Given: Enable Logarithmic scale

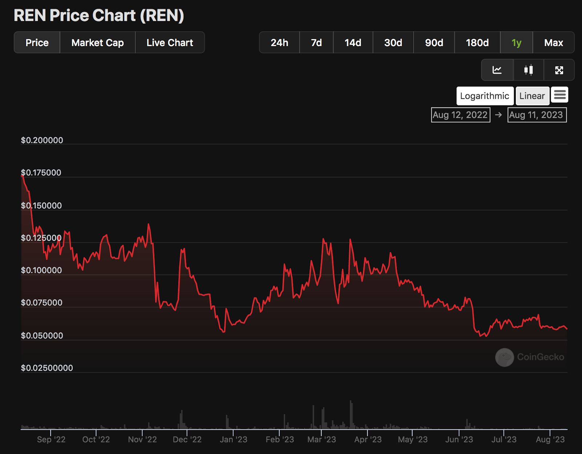Looking at the screenshot, I should click(485, 96).
